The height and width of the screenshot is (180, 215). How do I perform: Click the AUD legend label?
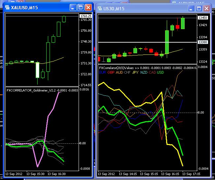click(120, 72)
